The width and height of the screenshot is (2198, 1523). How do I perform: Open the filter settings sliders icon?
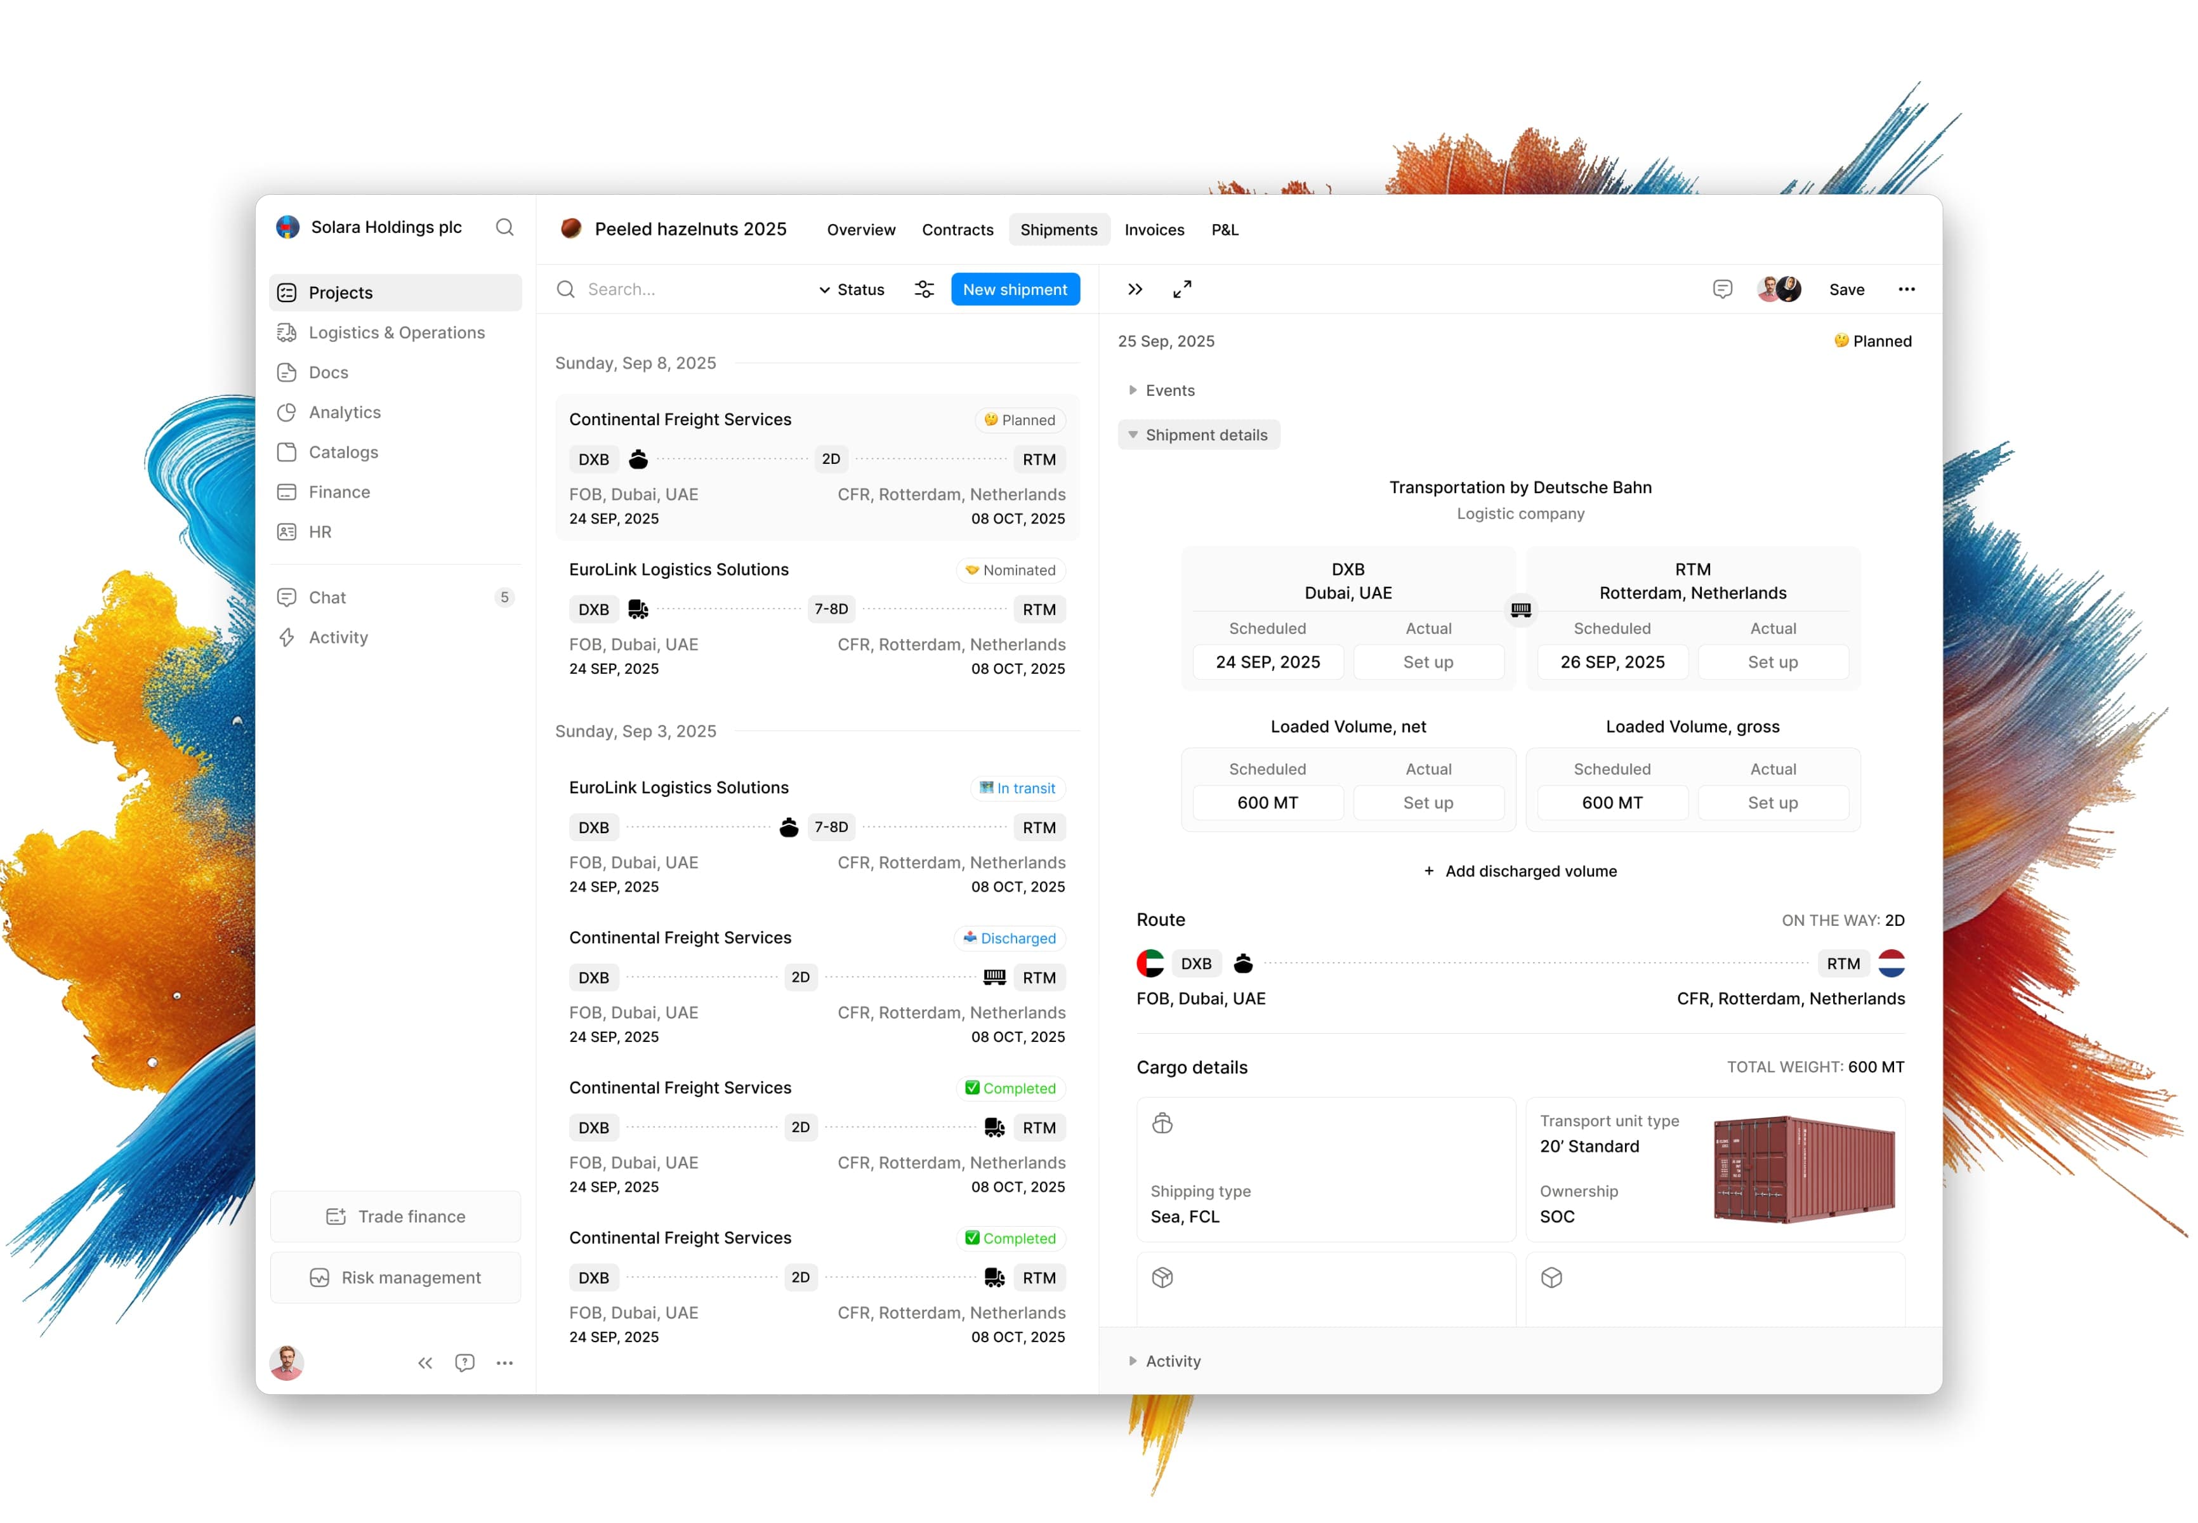[923, 289]
